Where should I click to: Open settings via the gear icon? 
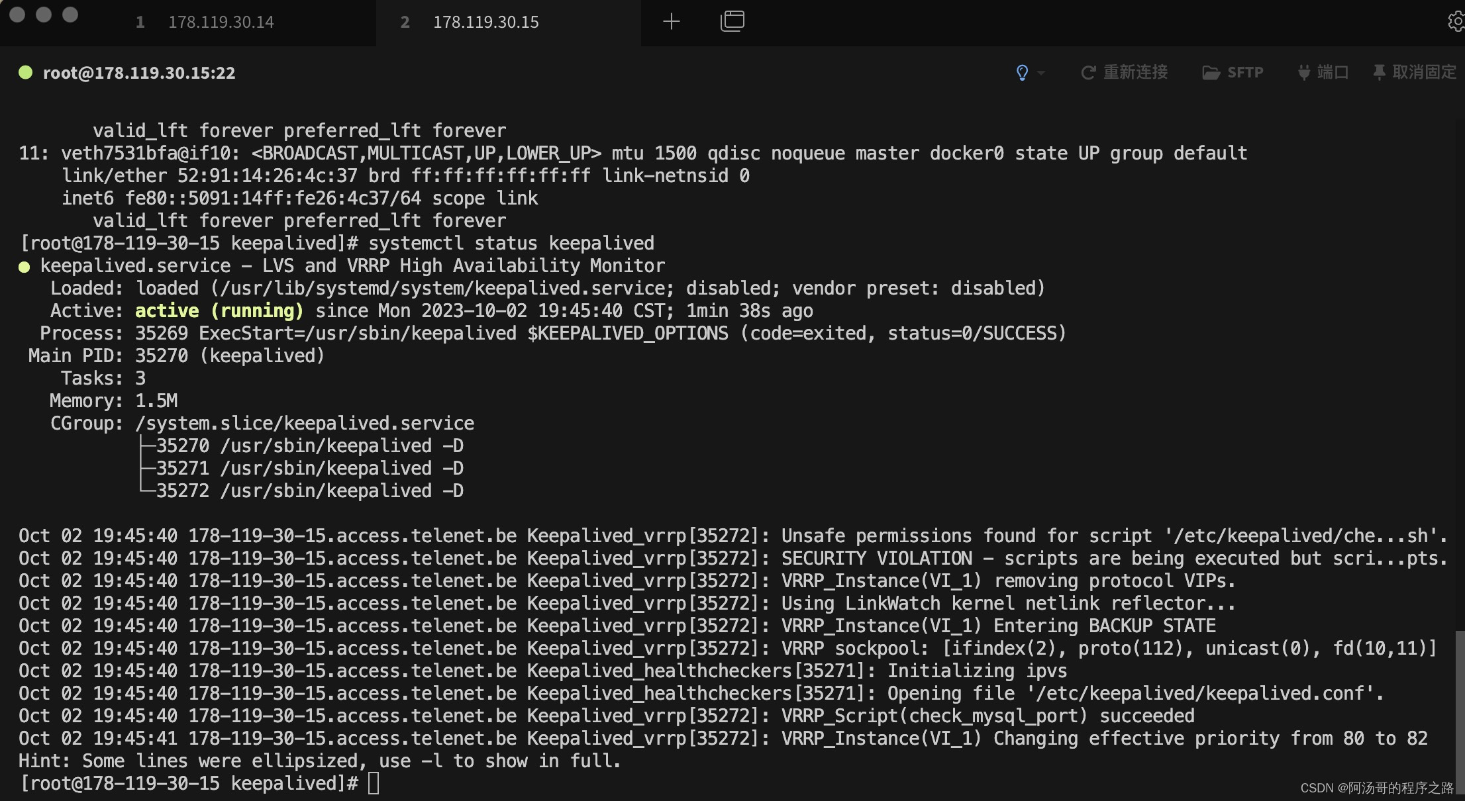(x=1456, y=22)
